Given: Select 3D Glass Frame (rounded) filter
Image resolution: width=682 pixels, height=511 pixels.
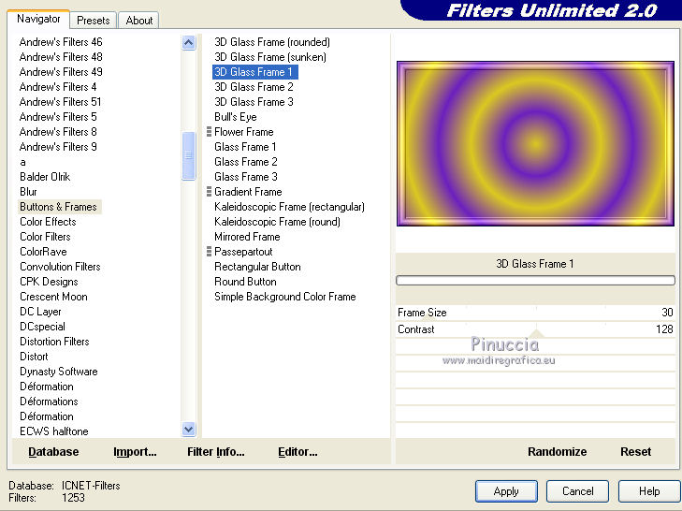Looking at the screenshot, I should tap(272, 42).
